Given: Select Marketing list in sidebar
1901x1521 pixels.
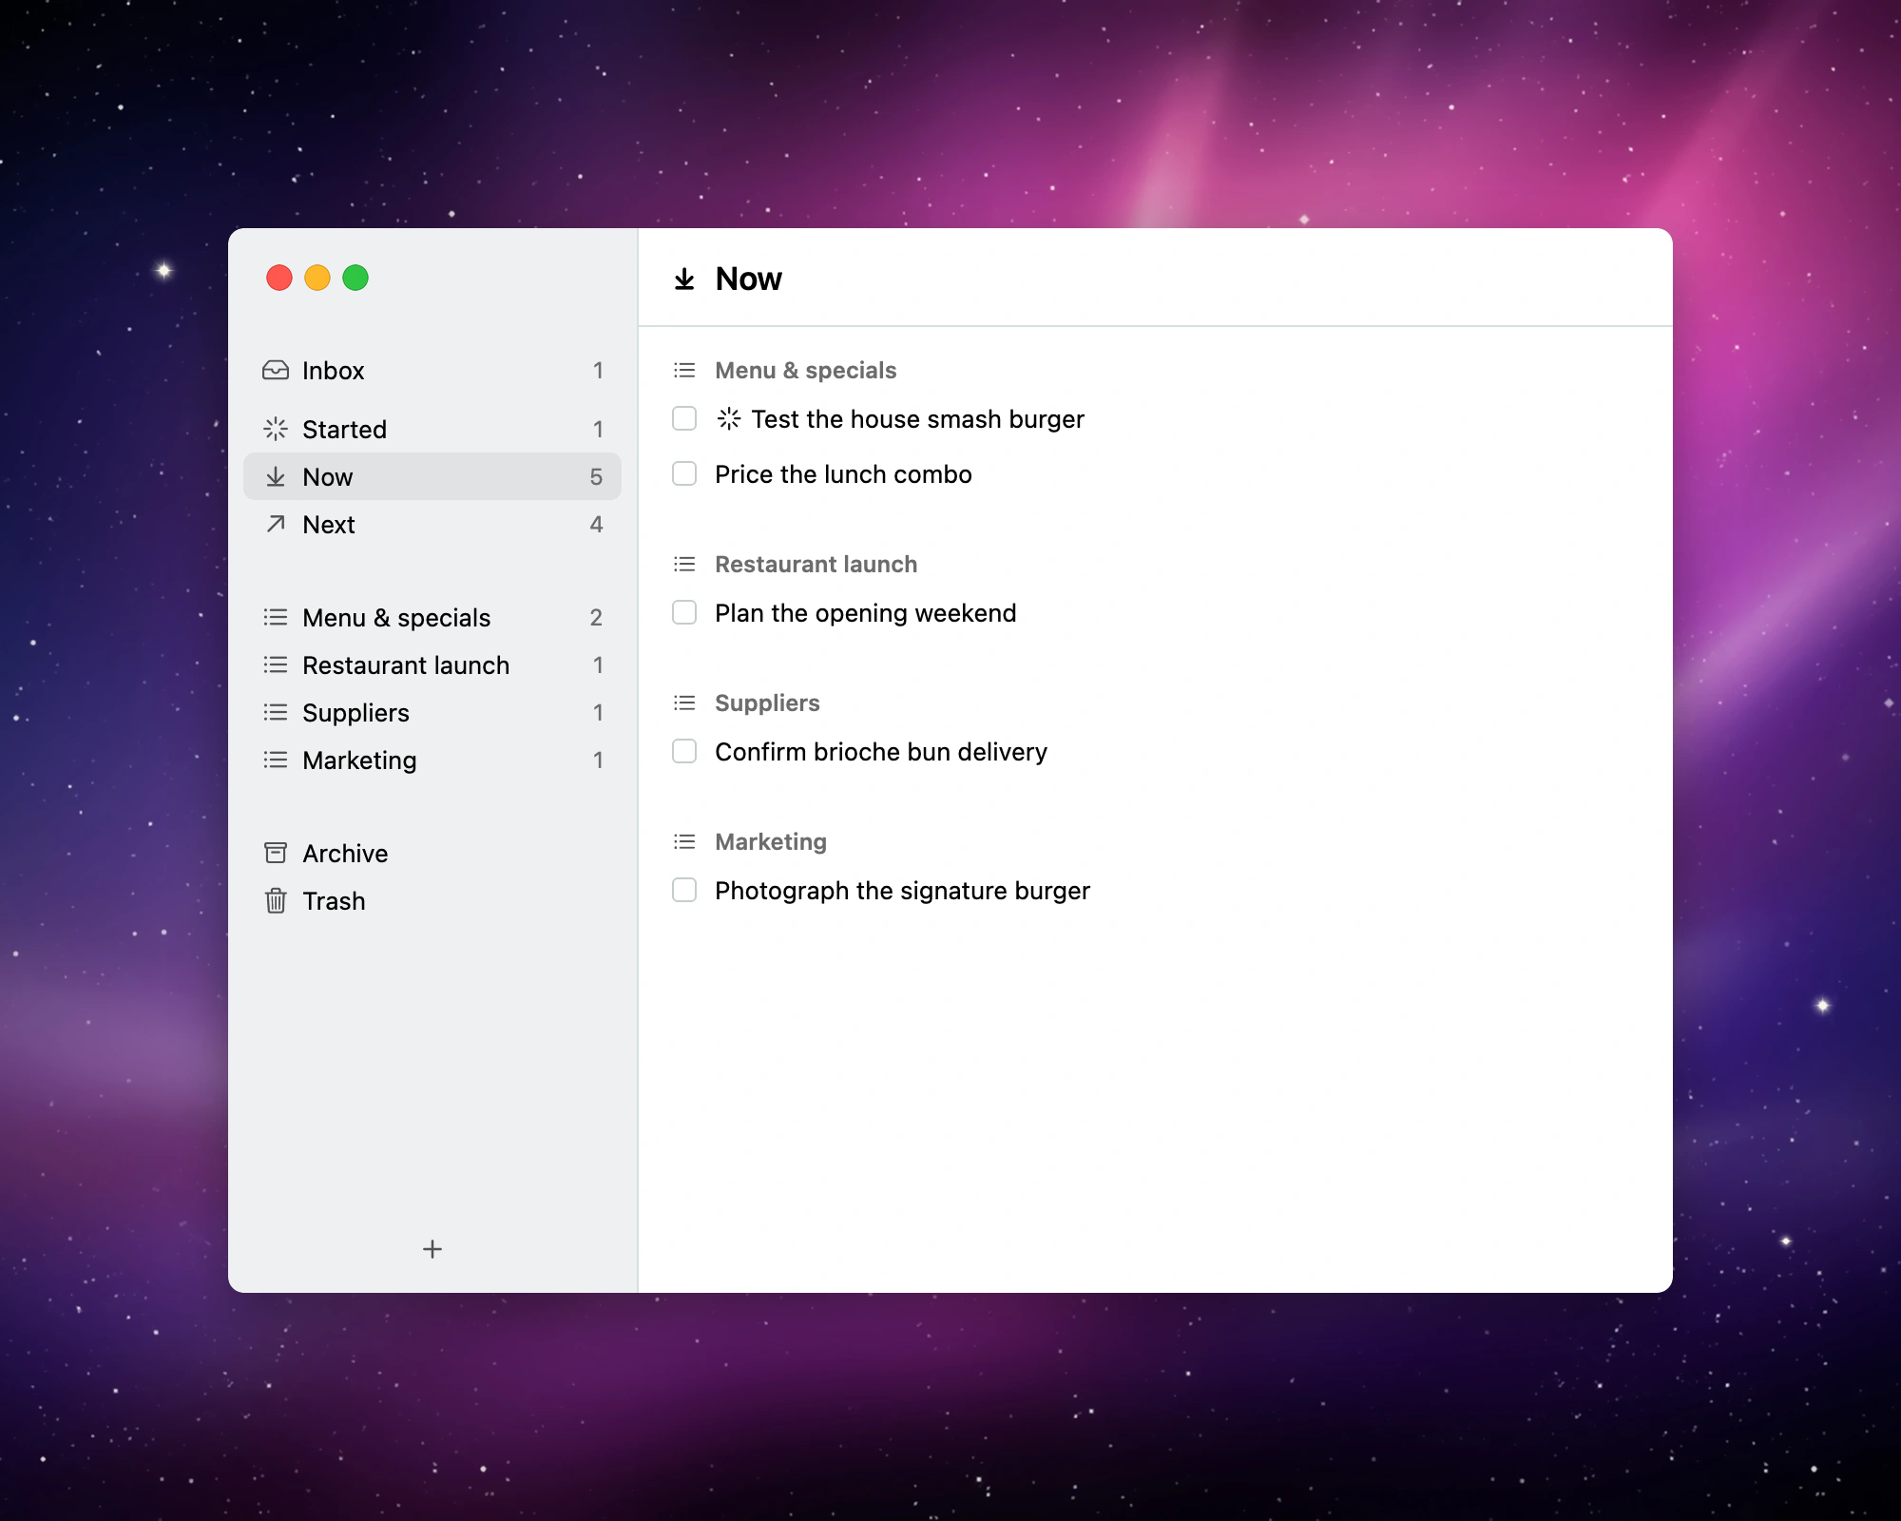Looking at the screenshot, I should 432,760.
